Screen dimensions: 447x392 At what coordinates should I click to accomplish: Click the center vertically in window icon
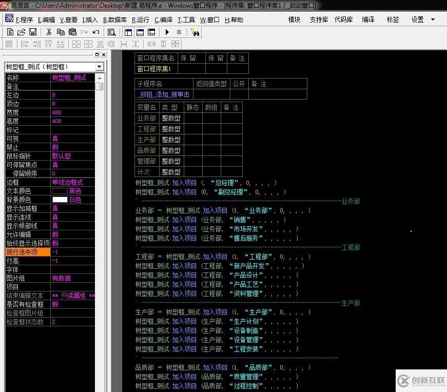tap(88, 44)
